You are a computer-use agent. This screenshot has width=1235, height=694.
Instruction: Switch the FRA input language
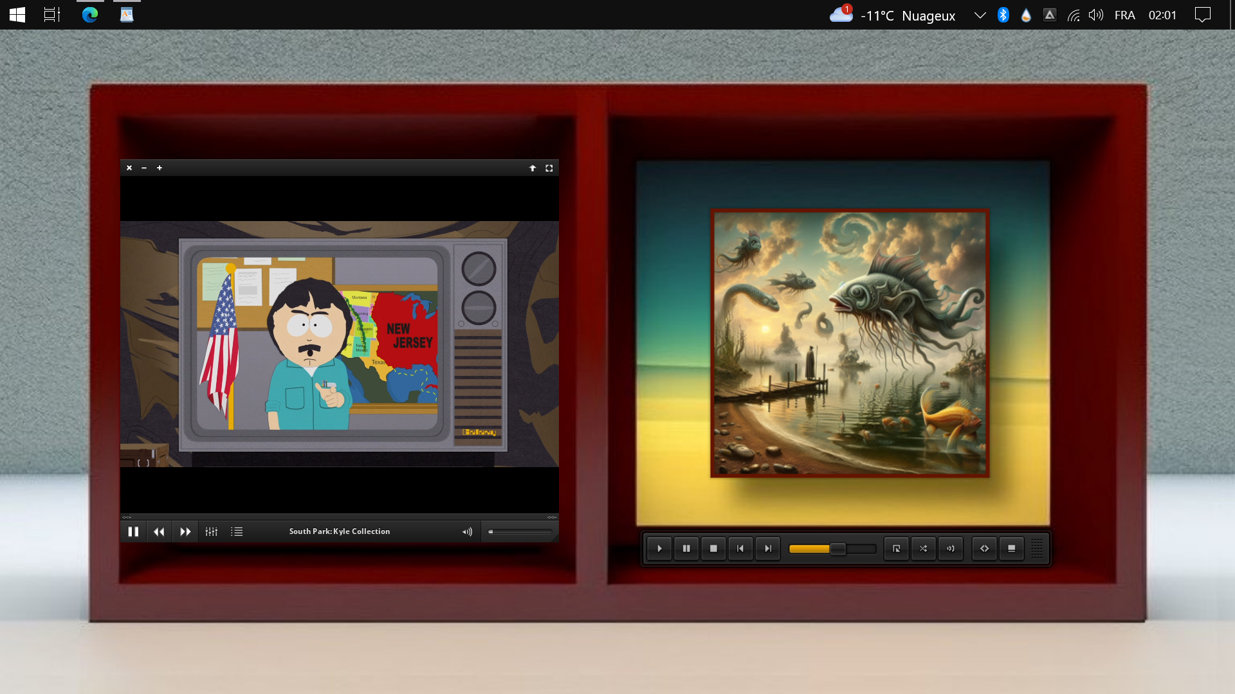click(x=1124, y=15)
